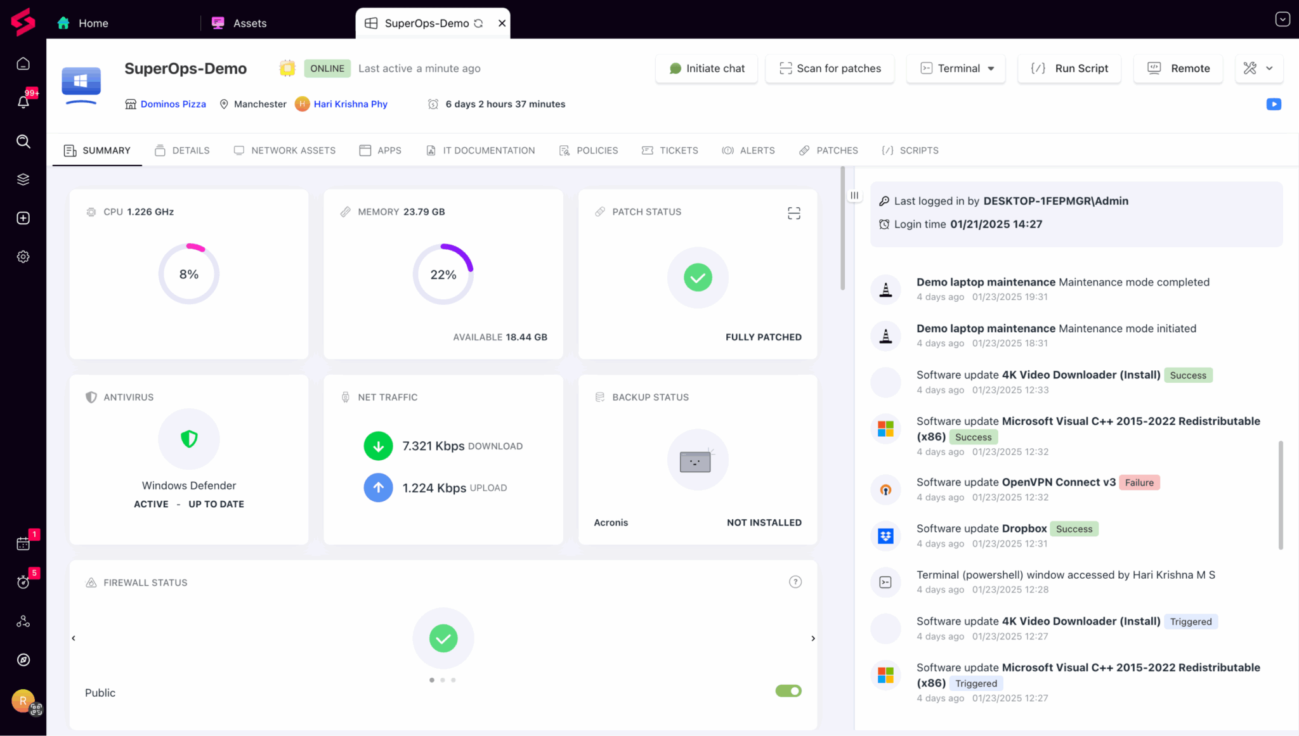Select the second firewall carousel dot

443,680
